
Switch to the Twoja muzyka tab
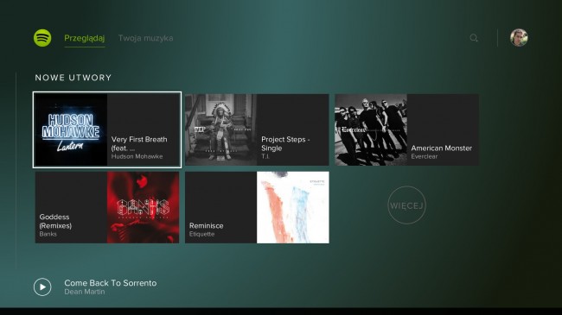pos(145,38)
